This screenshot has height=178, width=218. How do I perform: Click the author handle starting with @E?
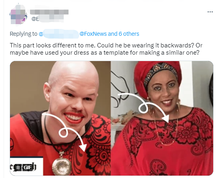pos(48,19)
